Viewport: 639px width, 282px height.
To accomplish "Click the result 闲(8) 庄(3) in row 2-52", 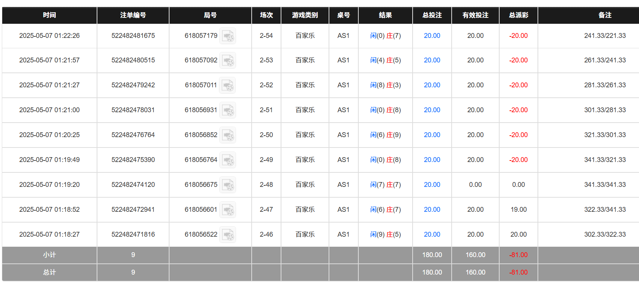I will 385,85.
